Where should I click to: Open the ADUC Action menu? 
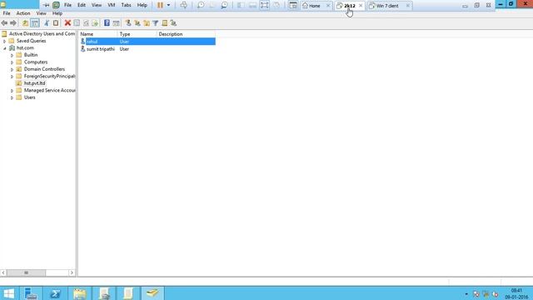click(x=23, y=13)
